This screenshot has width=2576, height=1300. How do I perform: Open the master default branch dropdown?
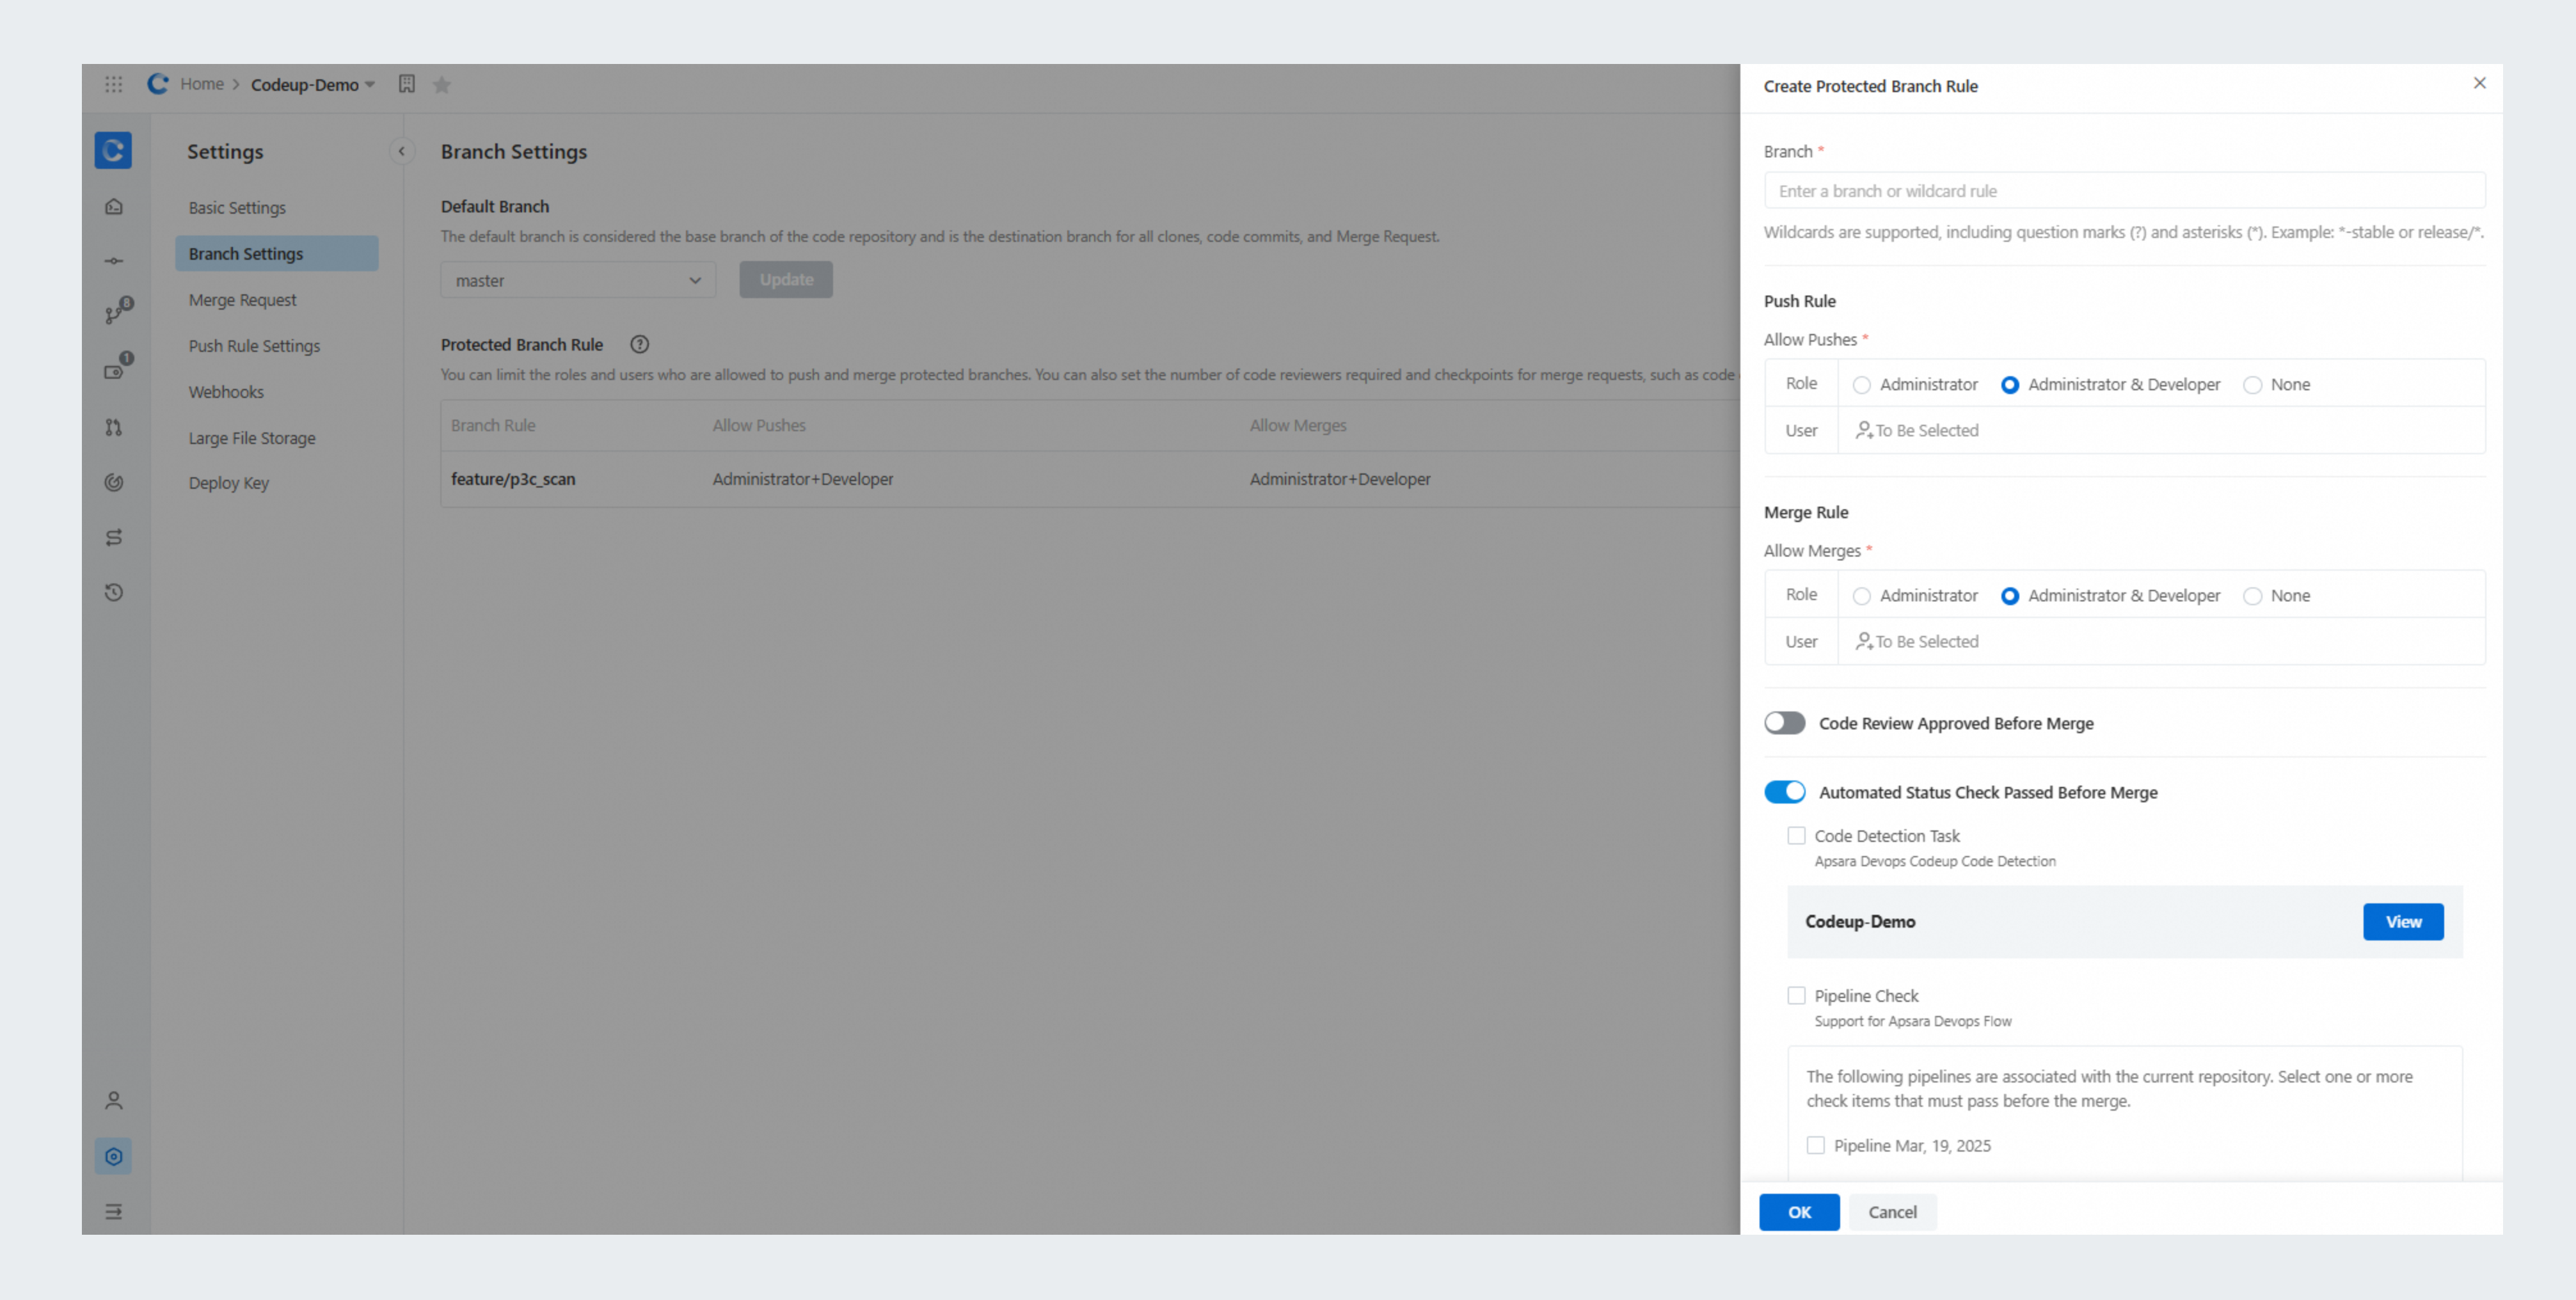pos(578,281)
